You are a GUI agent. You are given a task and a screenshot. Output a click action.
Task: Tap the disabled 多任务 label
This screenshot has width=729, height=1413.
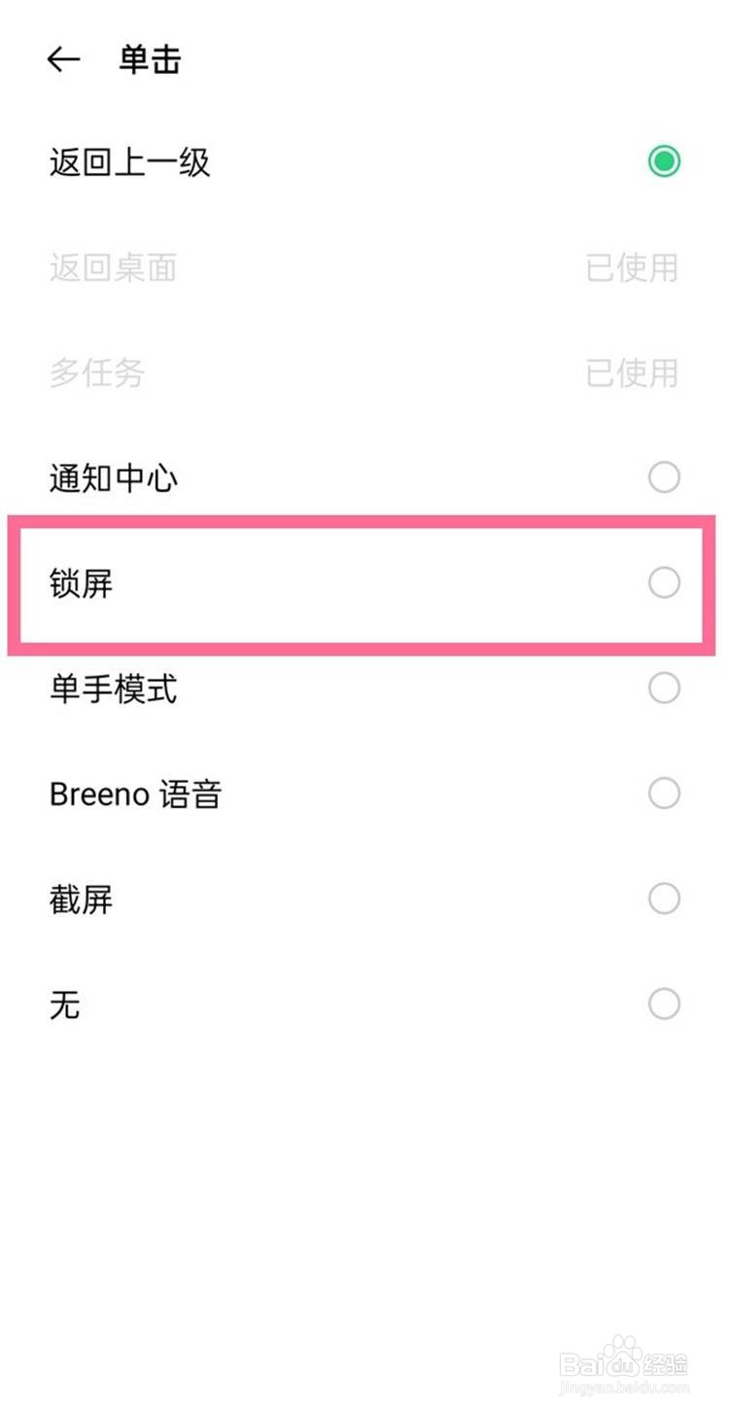pos(97,372)
